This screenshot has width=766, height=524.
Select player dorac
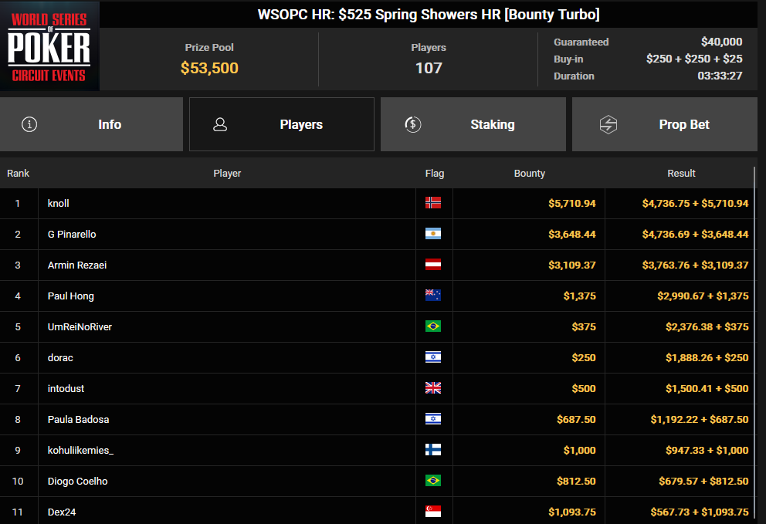point(60,357)
